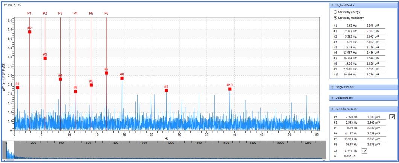Screen dimensions: 399x163
Task: Select peak marker #3 on the spectrum
Action: click(45, 58)
